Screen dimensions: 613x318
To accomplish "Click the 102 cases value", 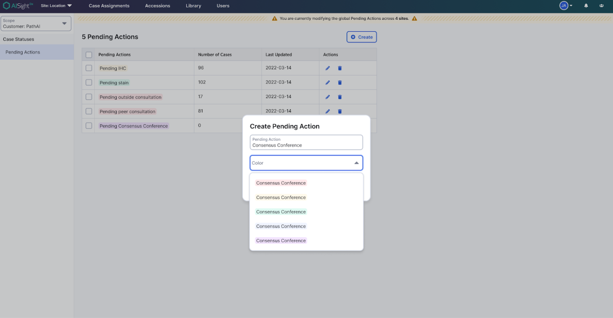I will 202,82.
